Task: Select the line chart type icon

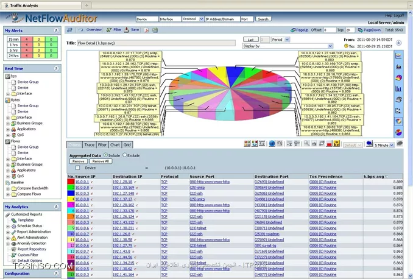Action: (398, 56)
